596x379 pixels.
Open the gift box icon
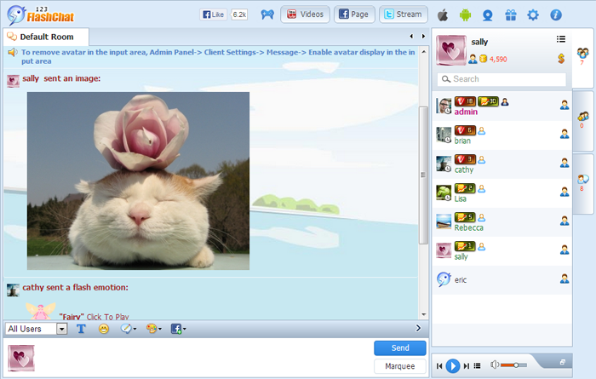[x=511, y=14]
